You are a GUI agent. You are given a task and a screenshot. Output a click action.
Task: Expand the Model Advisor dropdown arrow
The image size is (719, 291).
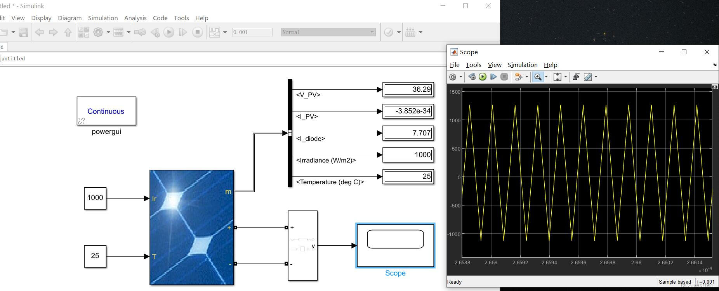coord(399,33)
